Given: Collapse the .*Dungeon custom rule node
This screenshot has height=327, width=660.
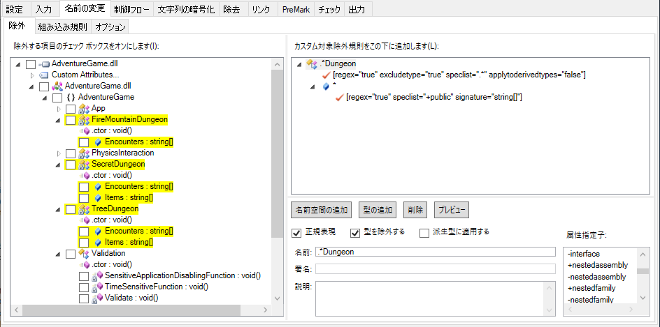Looking at the screenshot, I should coord(299,64).
